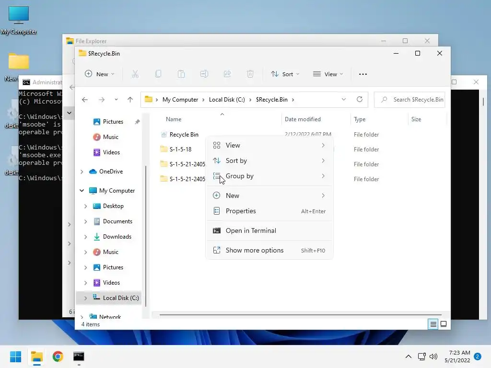Click the Share icon in toolbar
Screen dimensions: 491x368
tap(227, 74)
